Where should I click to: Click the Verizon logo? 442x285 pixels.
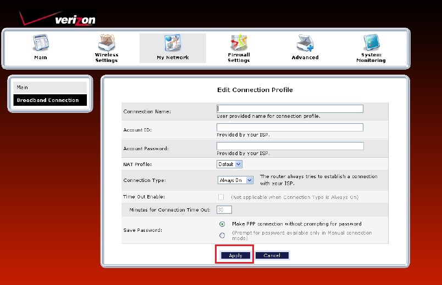click(58, 19)
